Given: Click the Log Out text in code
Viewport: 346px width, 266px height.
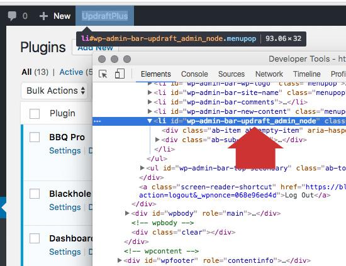Looking at the screenshot, I should point(299,195).
